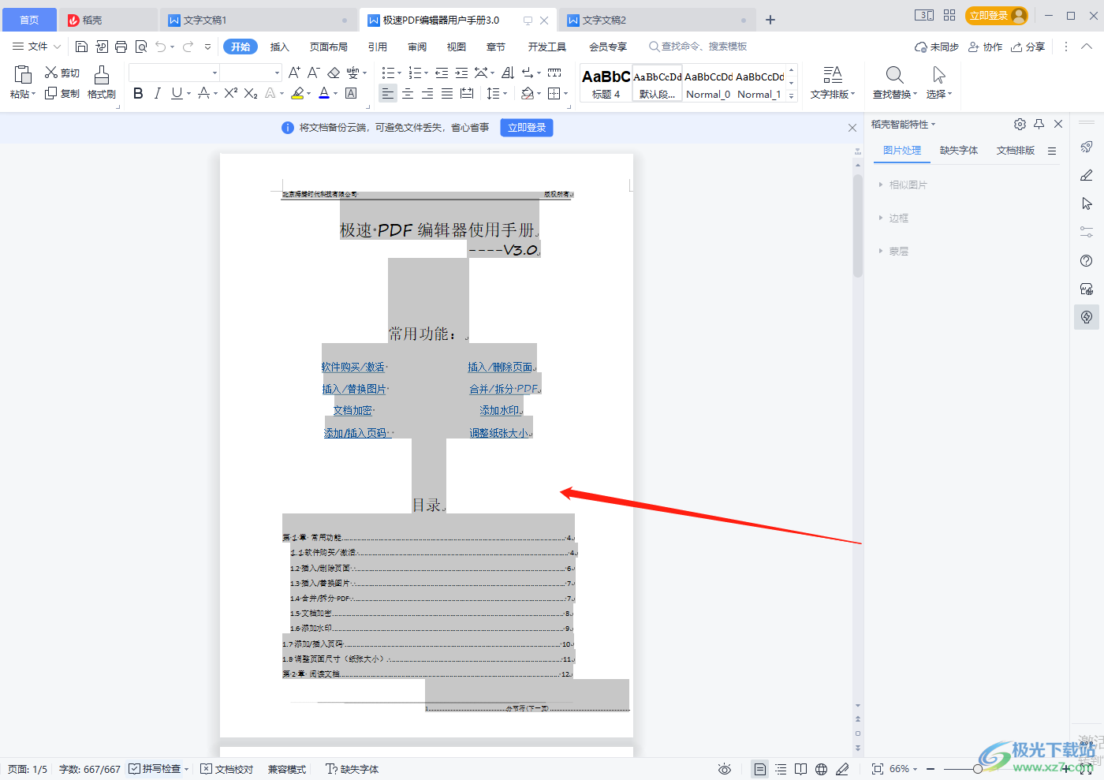
Task: Click the highlight color swatch
Action: pyautogui.click(x=297, y=94)
